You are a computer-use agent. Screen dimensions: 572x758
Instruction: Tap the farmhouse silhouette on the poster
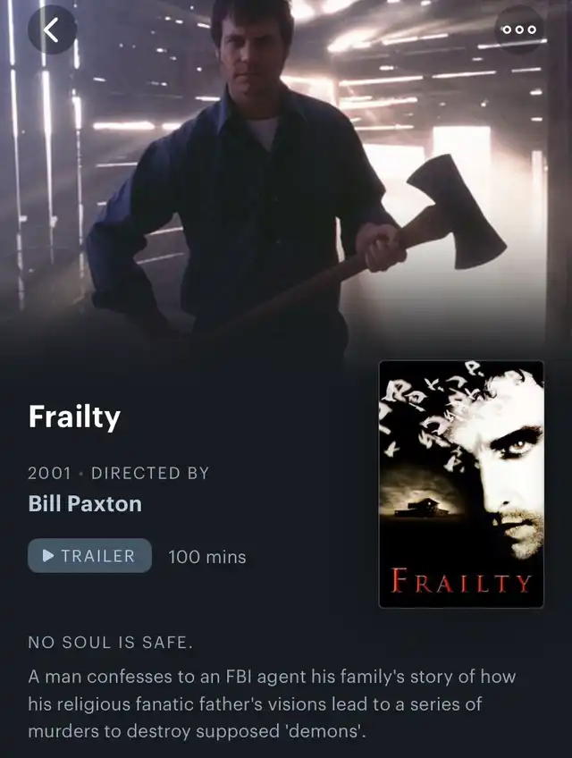pyautogui.click(x=420, y=509)
